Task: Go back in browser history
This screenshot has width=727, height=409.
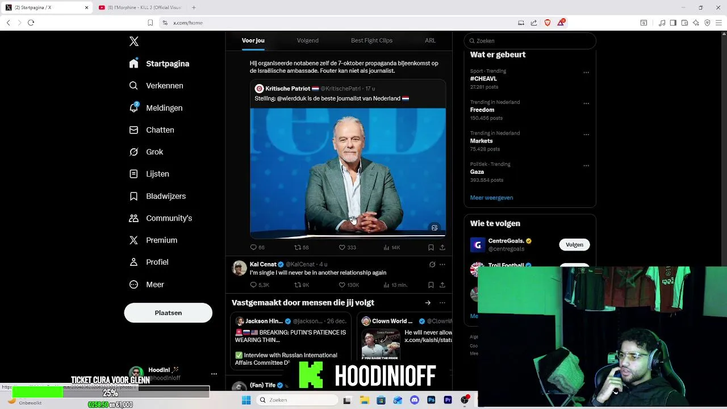Action: pos(9,23)
